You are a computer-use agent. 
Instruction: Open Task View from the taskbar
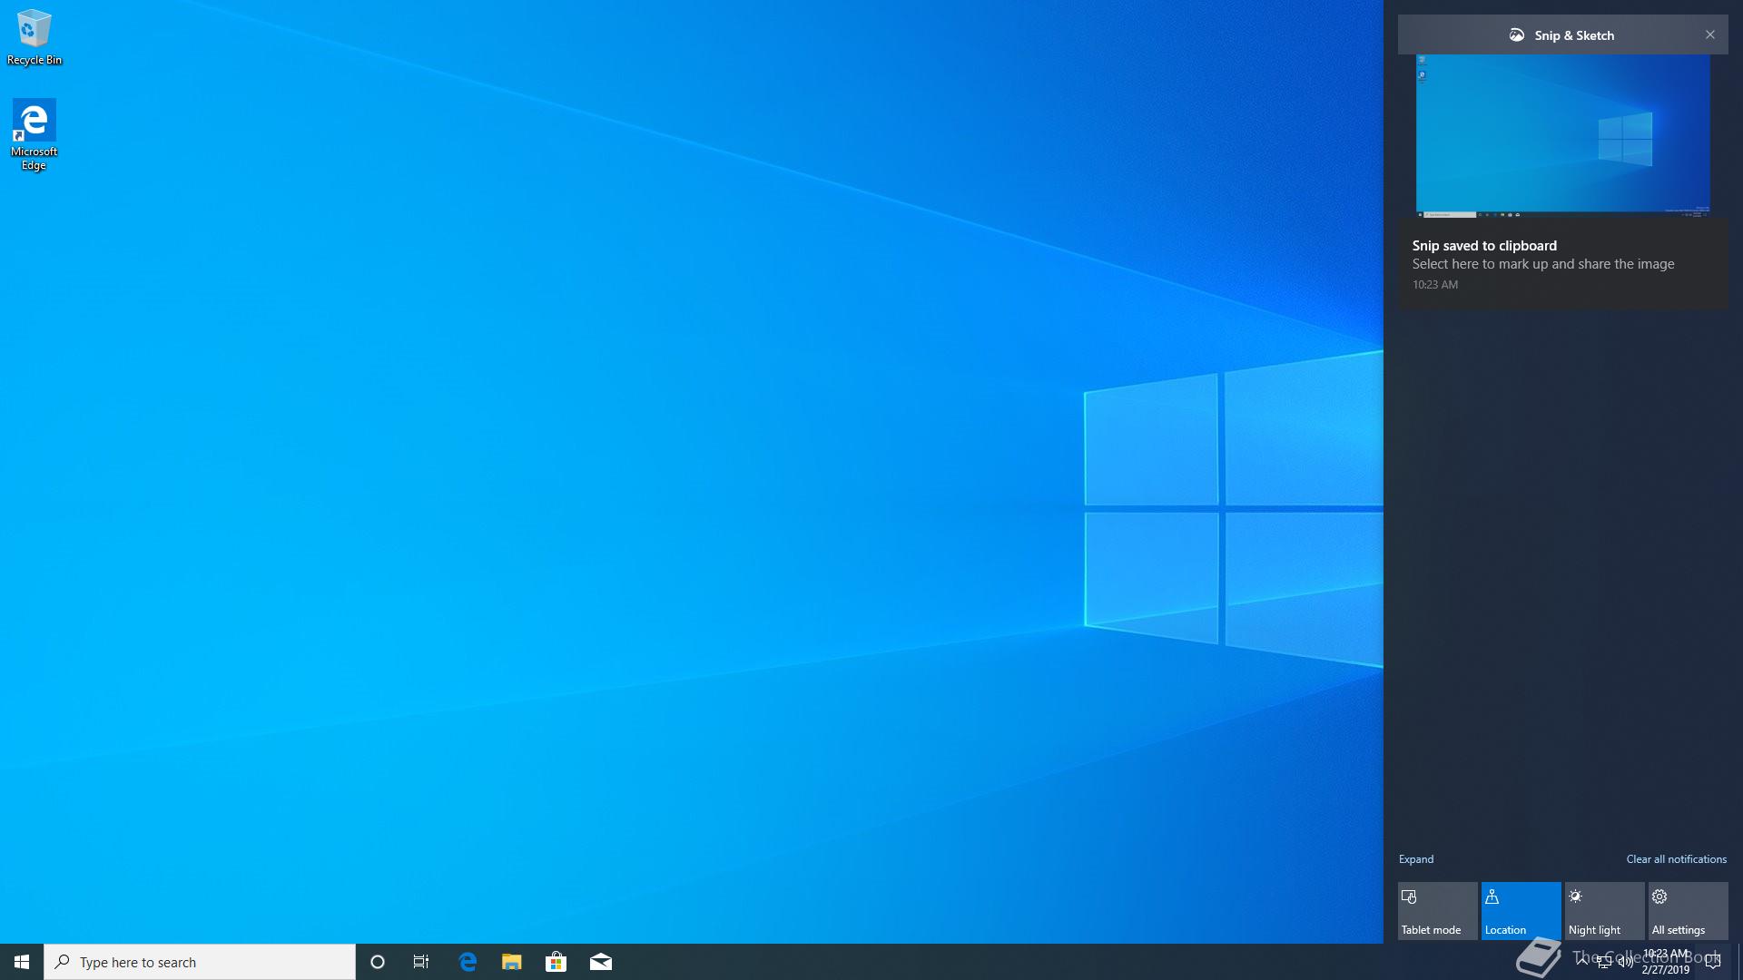pos(421,962)
